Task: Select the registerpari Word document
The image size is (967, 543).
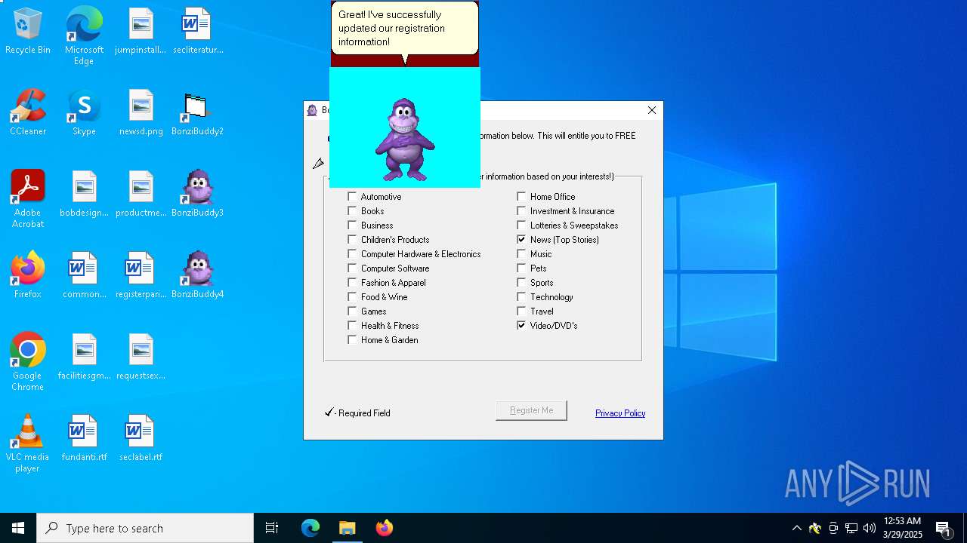Action: [x=141, y=276]
